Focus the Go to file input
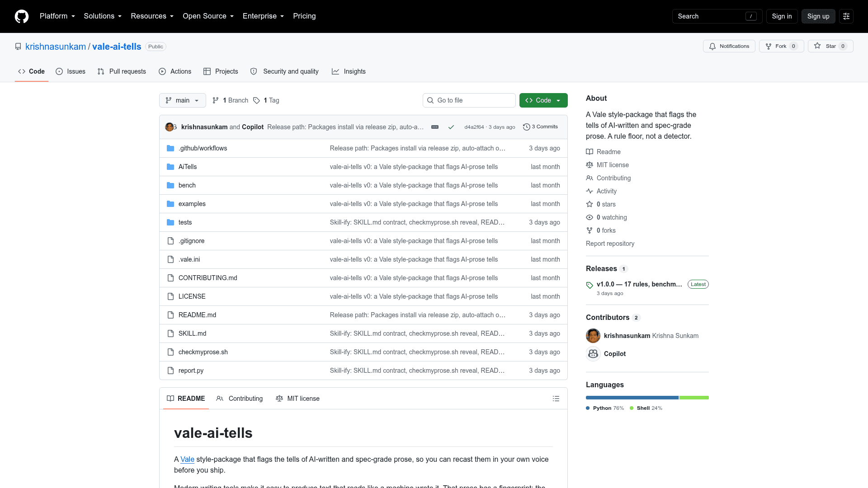868x488 pixels. point(469,100)
